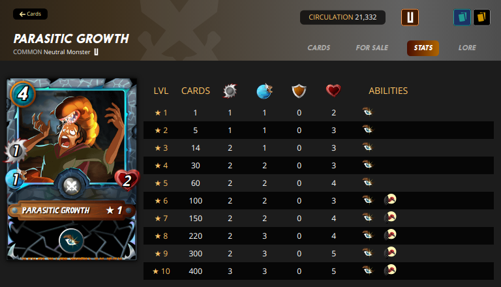This screenshot has height=287, width=501.
Task: Click the STATS tab
Action: pos(423,48)
